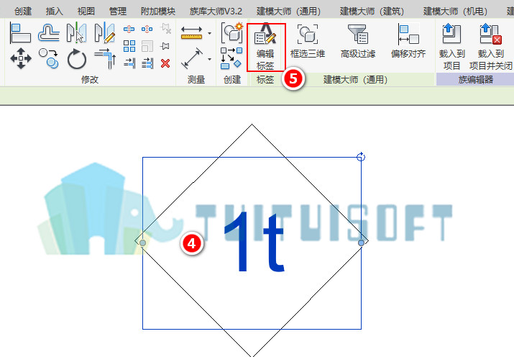
Task: Switch to the 创建 ribbon tab
Action: click(23, 12)
